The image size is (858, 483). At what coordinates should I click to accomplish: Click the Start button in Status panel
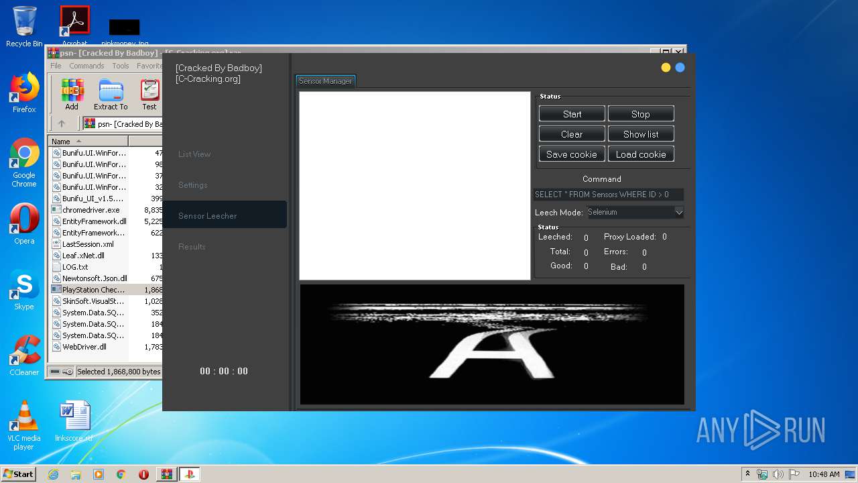pos(572,114)
